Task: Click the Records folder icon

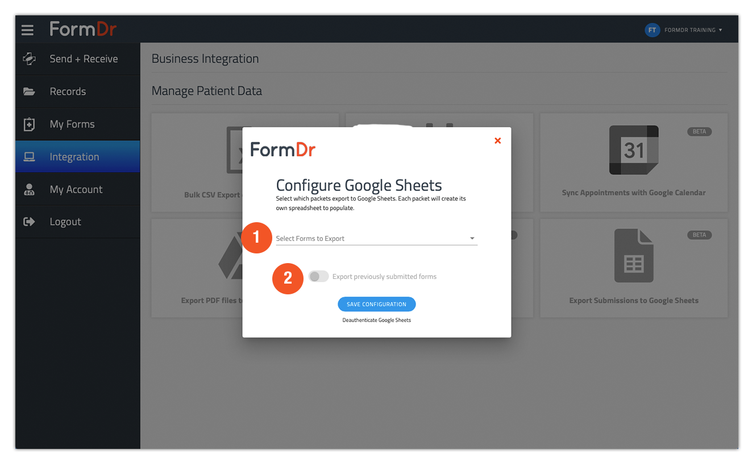Action: (29, 91)
